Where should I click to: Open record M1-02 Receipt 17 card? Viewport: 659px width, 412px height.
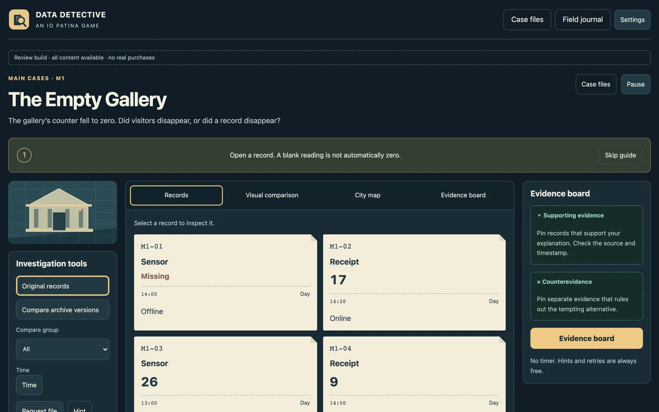[x=414, y=282]
